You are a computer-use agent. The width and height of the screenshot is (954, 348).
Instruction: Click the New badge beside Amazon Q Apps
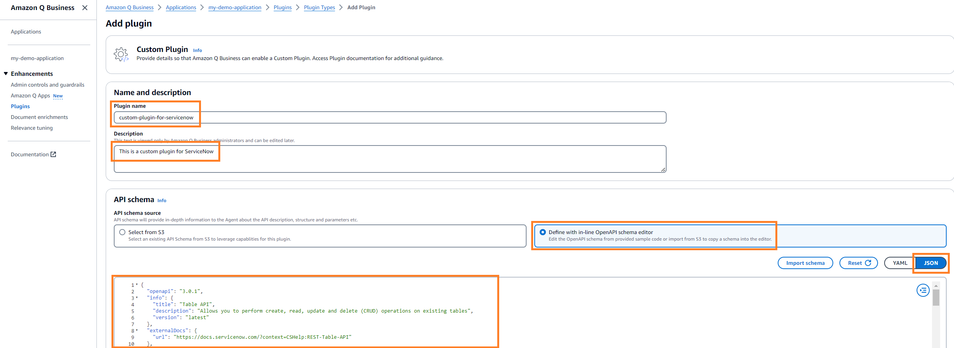point(58,95)
